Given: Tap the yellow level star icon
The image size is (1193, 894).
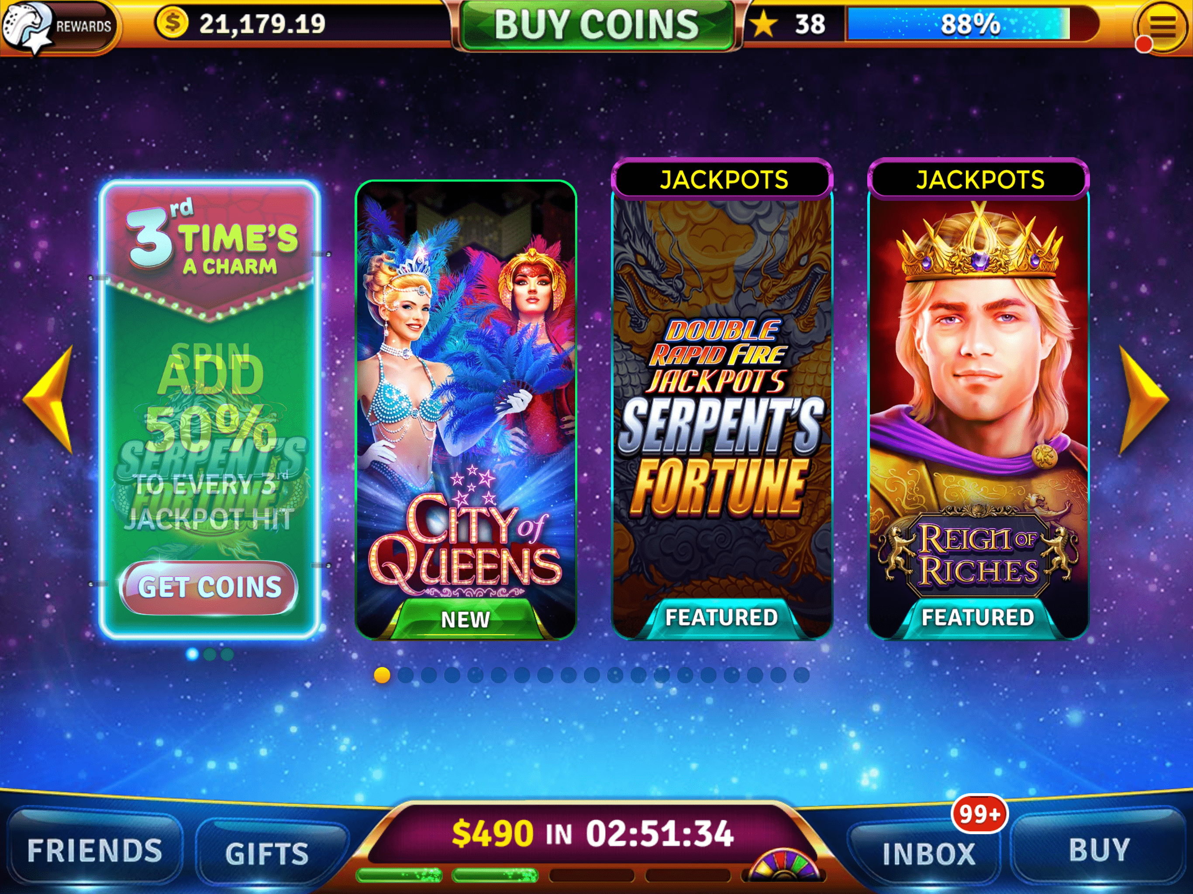Looking at the screenshot, I should pos(763,24).
